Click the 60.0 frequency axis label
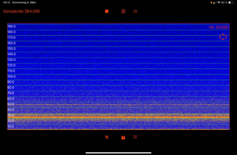Screen dimensions: 237x155 tap(11, 99)
